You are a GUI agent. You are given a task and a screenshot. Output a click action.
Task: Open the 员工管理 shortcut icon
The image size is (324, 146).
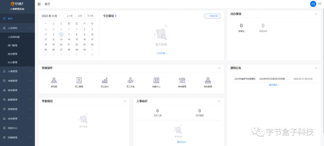[x=79, y=80]
